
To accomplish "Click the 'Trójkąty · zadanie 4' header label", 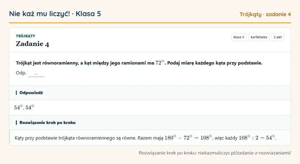I will 265,14.
